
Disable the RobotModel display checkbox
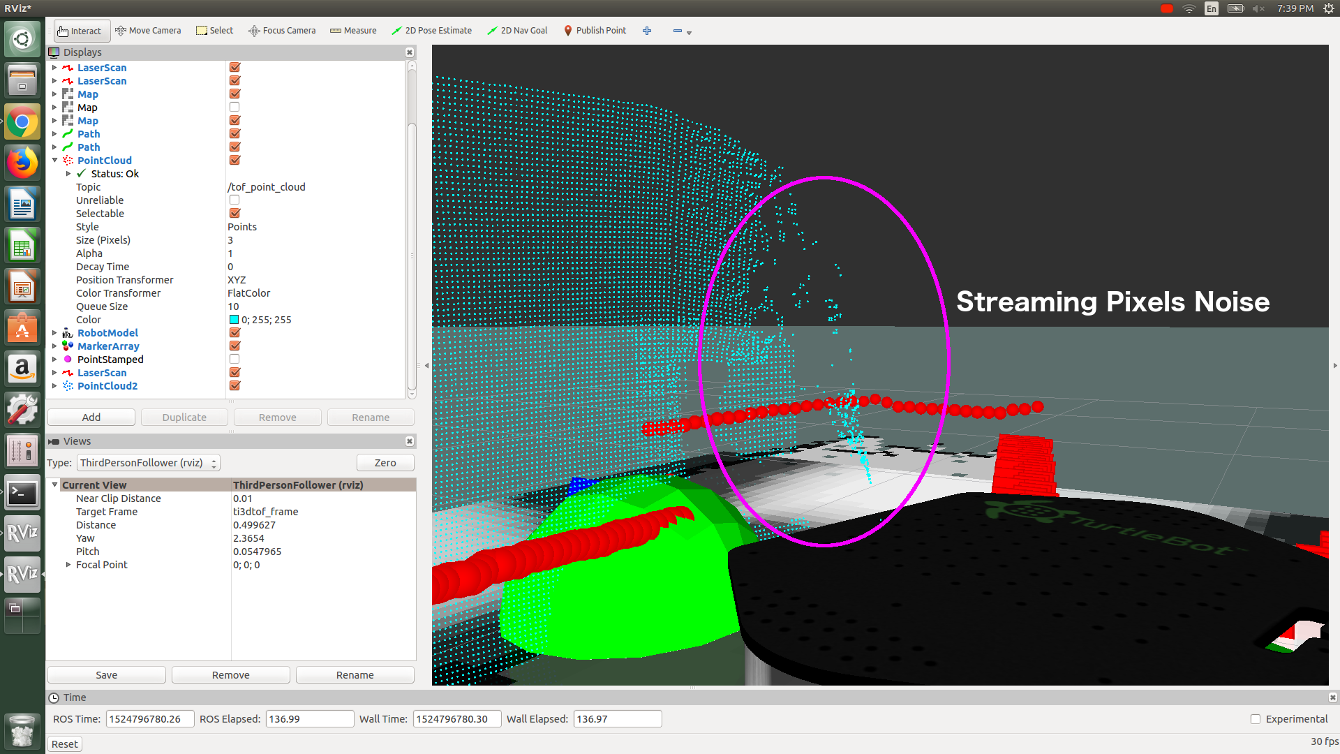(x=234, y=333)
